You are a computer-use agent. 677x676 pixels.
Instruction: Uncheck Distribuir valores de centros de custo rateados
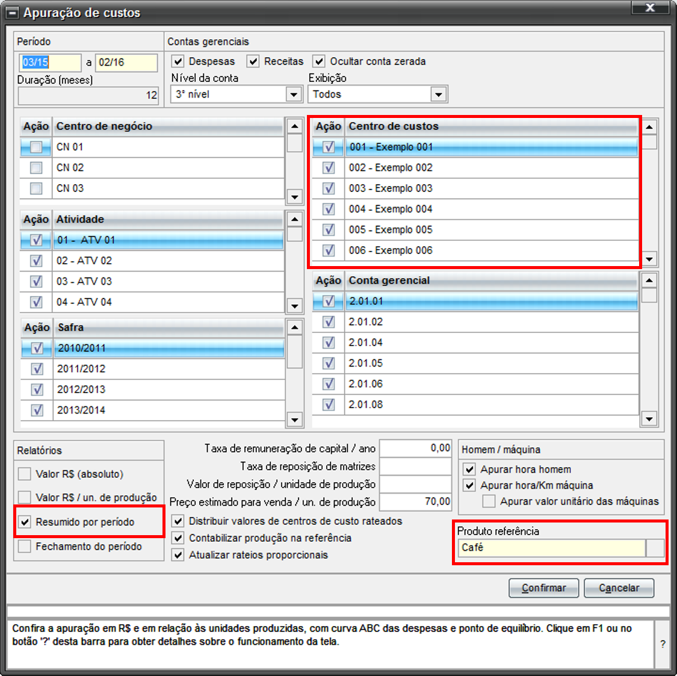coord(178,521)
